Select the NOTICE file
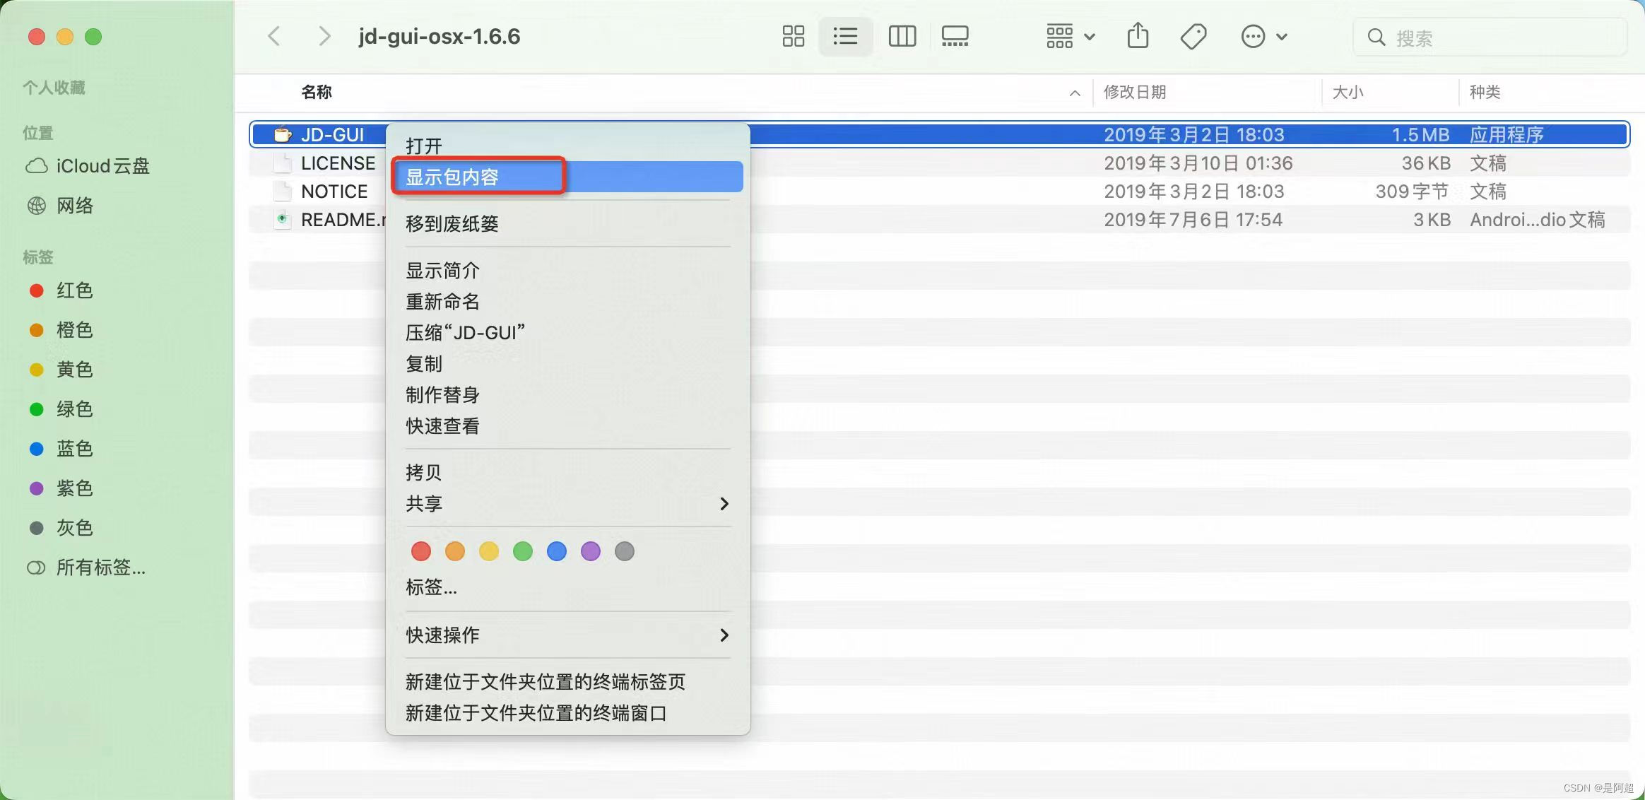 334,192
